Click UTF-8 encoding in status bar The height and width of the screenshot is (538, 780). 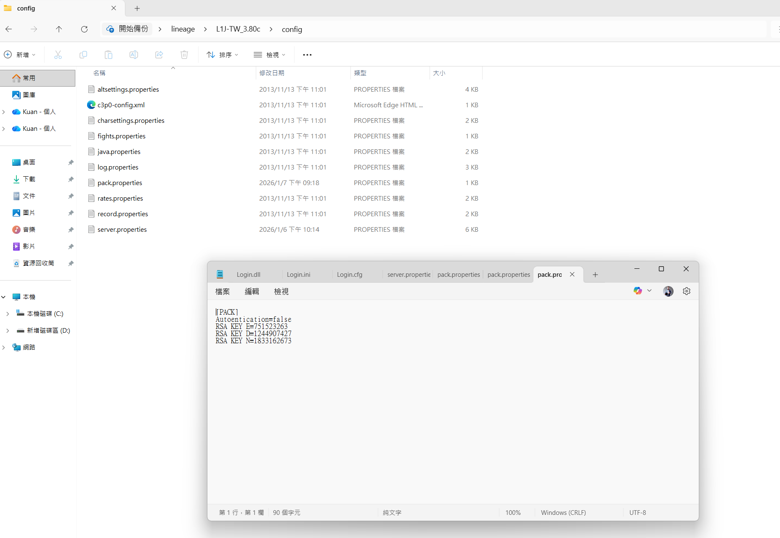point(637,513)
